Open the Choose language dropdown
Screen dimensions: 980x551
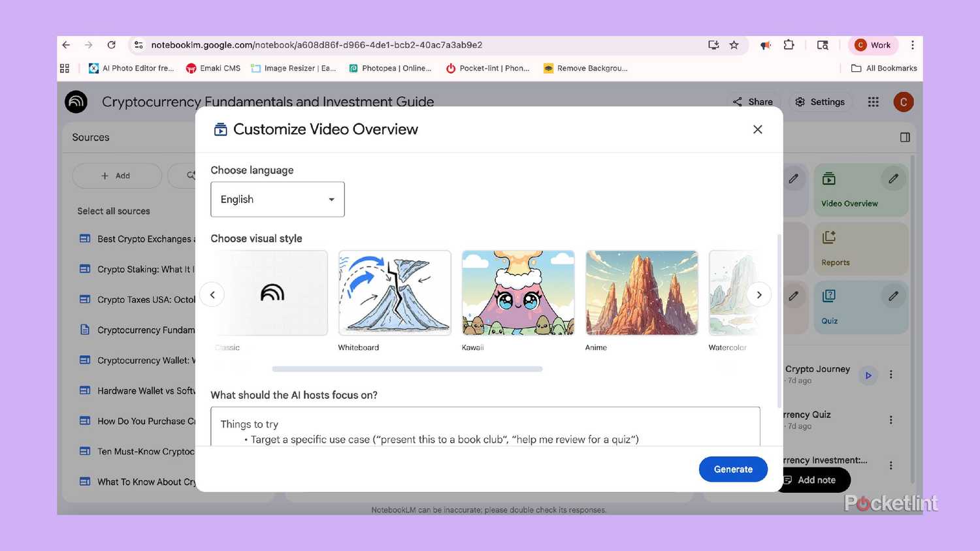pyautogui.click(x=277, y=200)
